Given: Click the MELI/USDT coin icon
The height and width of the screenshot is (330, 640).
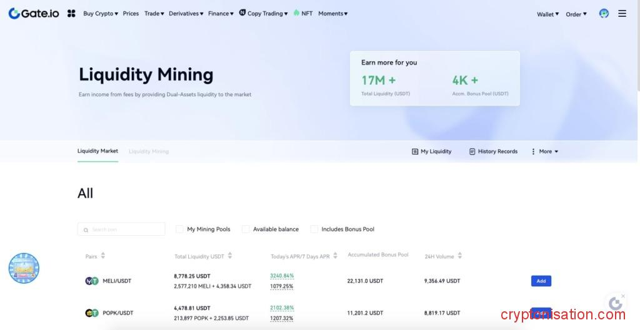Looking at the screenshot, I should pyautogui.click(x=92, y=281).
